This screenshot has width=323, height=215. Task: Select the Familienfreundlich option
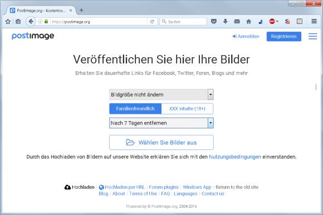point(135,108)
